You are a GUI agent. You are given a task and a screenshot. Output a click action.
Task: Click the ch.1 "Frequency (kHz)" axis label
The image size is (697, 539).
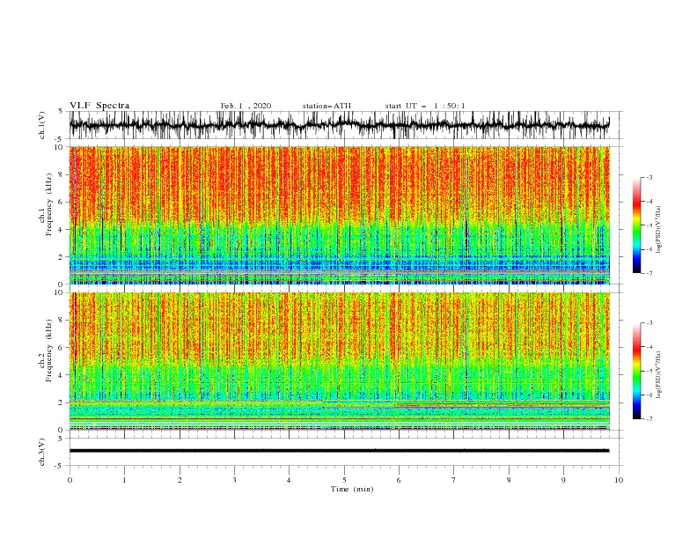pos(49,204)
